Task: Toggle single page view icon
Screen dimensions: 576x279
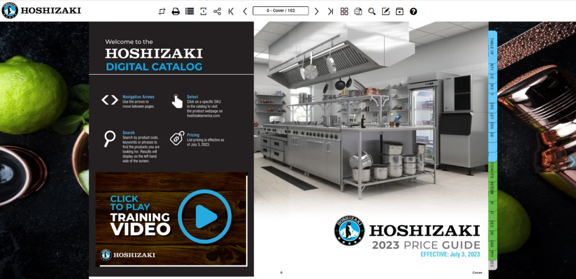Action: click(x=204, y=11)
